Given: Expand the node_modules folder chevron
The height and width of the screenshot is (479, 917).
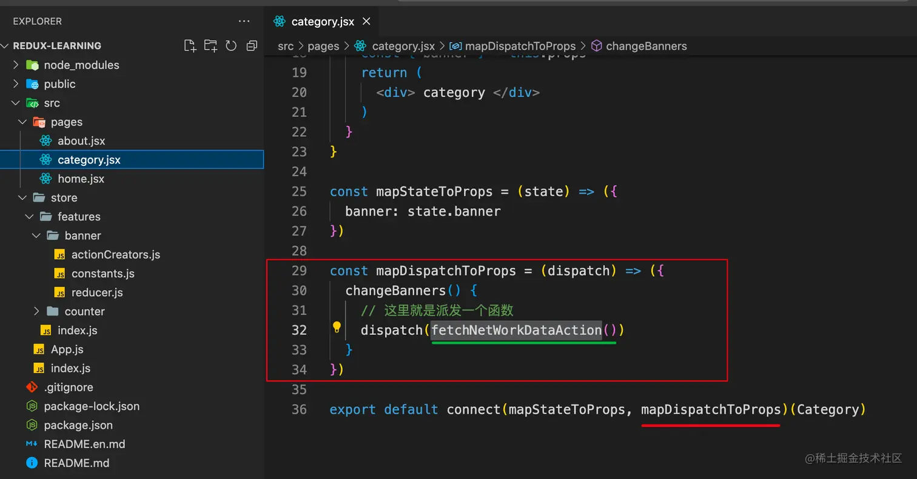Looking at the screenshot, I should 16,65.
